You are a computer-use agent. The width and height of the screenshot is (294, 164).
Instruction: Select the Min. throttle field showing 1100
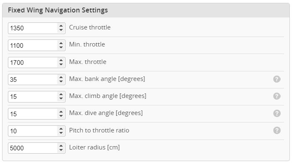[x=33, y=45]
